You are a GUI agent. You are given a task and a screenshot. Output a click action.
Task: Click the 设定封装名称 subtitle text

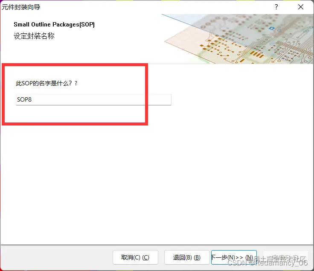(34, 36)
